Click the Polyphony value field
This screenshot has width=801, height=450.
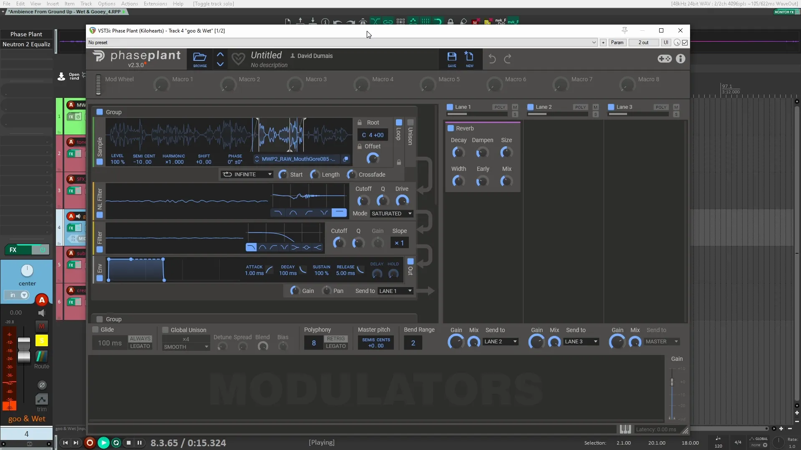(x=314, y=343)
